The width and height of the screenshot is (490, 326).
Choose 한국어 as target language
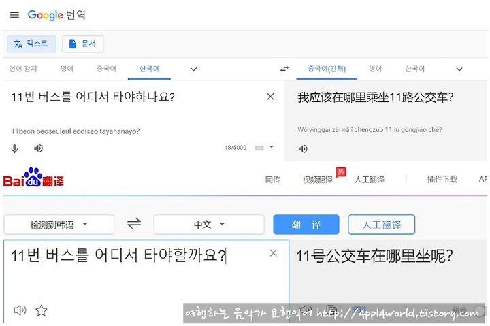pos(414,69)
